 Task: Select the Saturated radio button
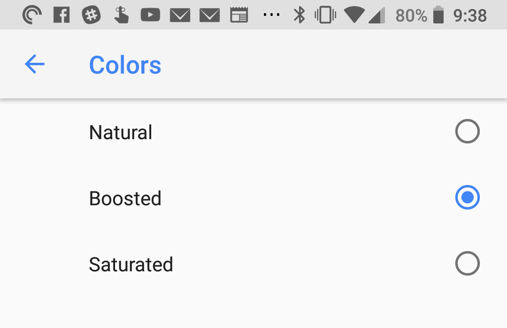[x=467, y=263]
